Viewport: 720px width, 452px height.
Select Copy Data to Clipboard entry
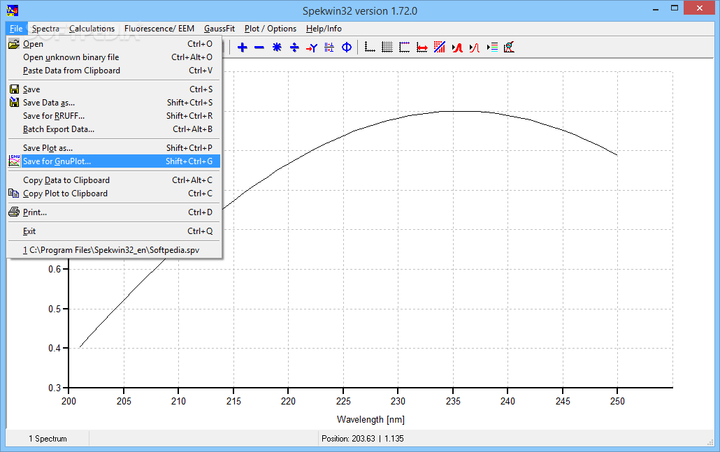point(114,180)
